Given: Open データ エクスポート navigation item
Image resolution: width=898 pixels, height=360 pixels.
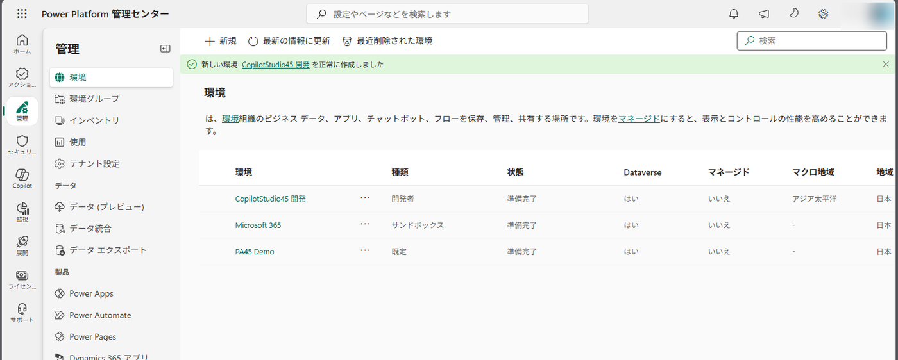Looking at the screenshot, I should pyautogui.click(x=111, y=250).
